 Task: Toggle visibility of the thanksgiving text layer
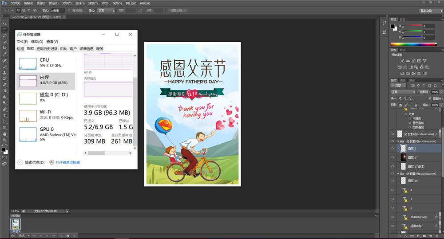point(392,217)
